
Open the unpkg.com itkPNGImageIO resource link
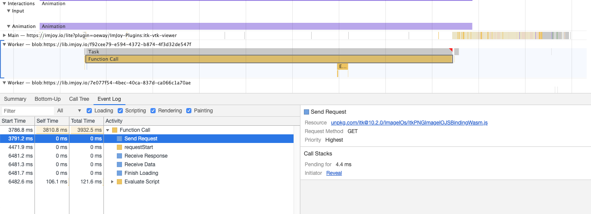409,123
